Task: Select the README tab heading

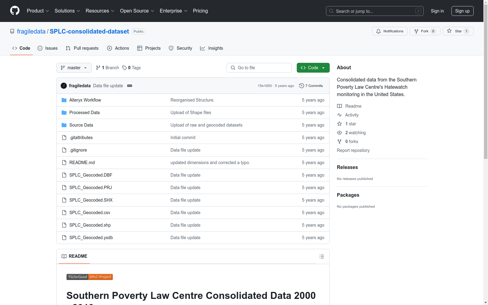Action: [74, 256]
